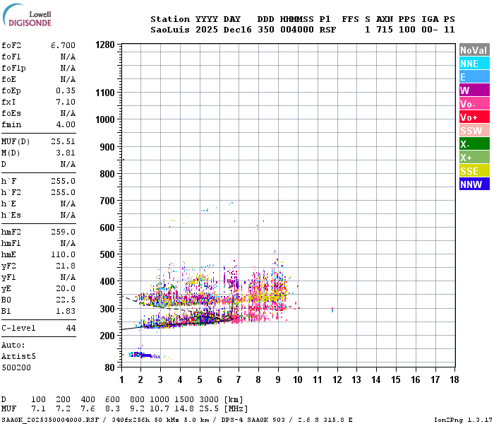Screen dimensions: 494x424
Task: Click the isolated echo near 12 MHz
Action: pyautogui.click(x=332, y=310)
